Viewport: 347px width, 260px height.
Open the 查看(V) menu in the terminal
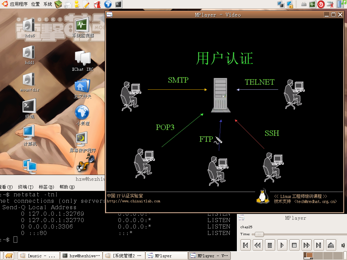pos(6,187)
